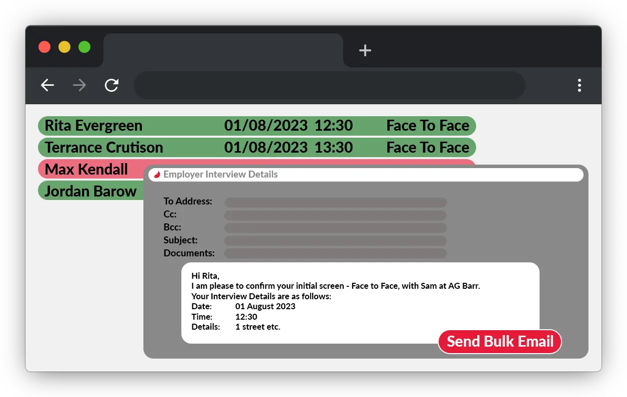
Task: Select the Rita Evergreen interview row
Action: (x=257, y=126)
